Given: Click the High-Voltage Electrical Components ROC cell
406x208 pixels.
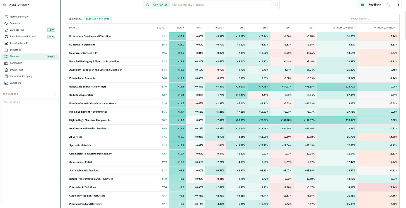Looking at the screenshot, I should point(178,120).
